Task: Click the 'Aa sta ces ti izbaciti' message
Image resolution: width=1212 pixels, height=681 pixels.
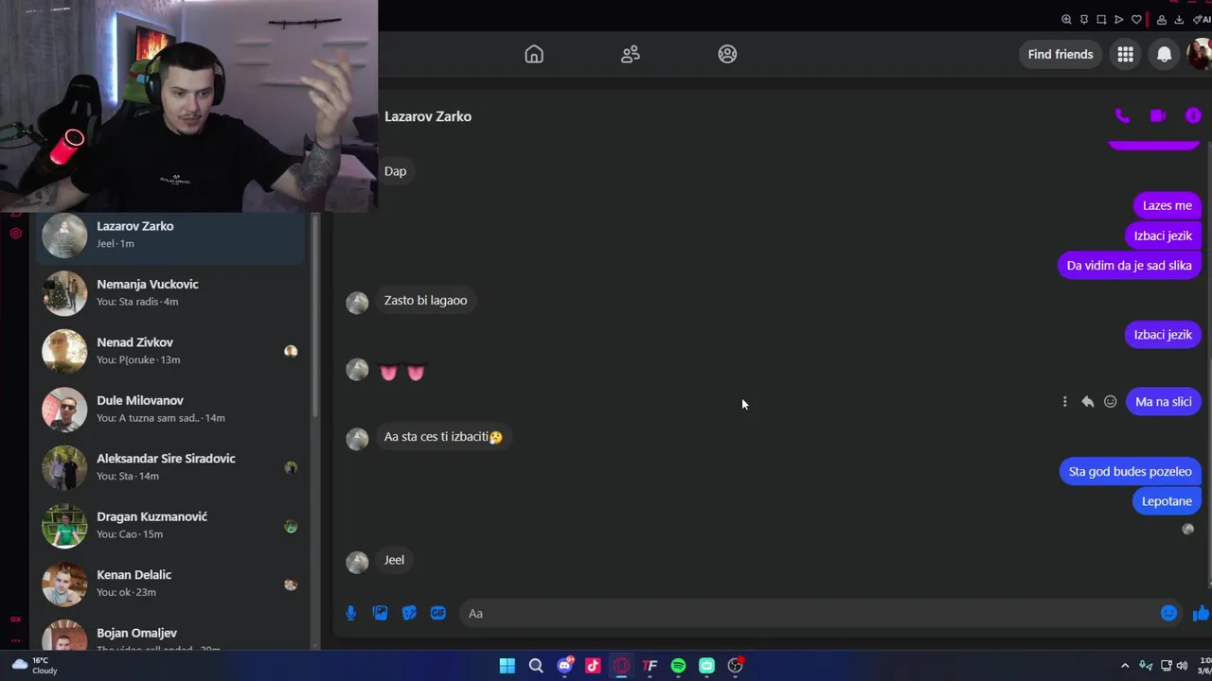Action: click(443, 437)
